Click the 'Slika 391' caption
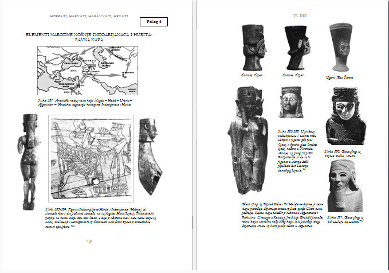389x273 pixels. pyautogui.click(x=345, y=219)
